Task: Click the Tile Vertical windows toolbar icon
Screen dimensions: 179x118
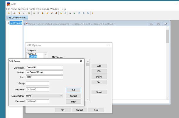Action: tap(84, 13)
